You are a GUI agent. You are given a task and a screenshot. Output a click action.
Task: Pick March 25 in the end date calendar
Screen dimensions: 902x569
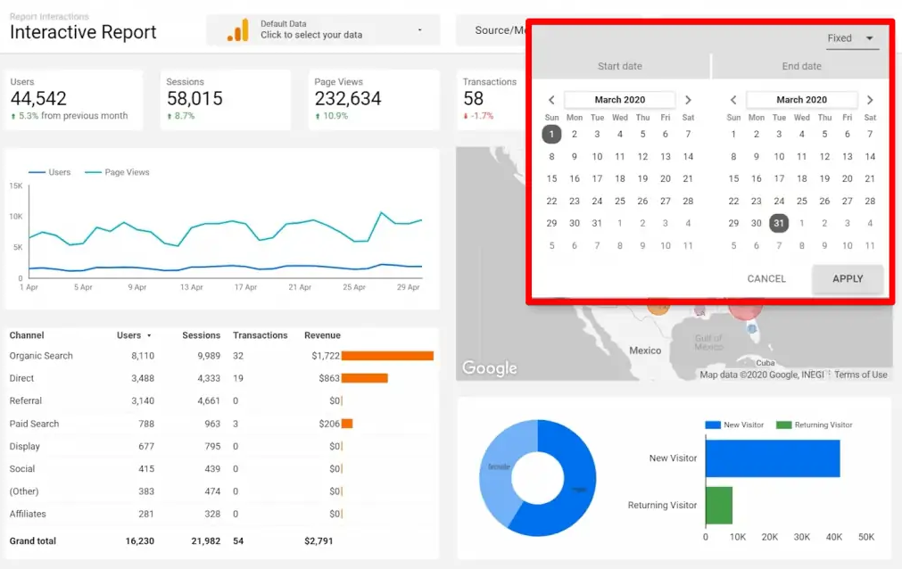click(801, 201)
